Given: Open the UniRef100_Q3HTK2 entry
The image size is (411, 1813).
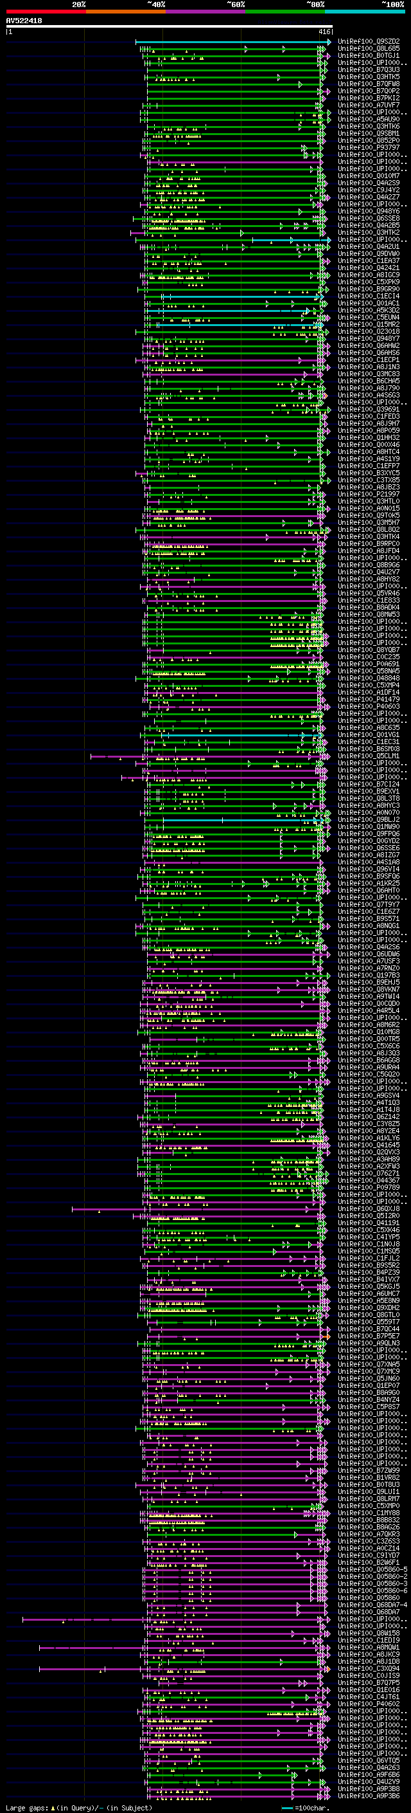Looking at the screenshot, I should click(x=369, y=232).
